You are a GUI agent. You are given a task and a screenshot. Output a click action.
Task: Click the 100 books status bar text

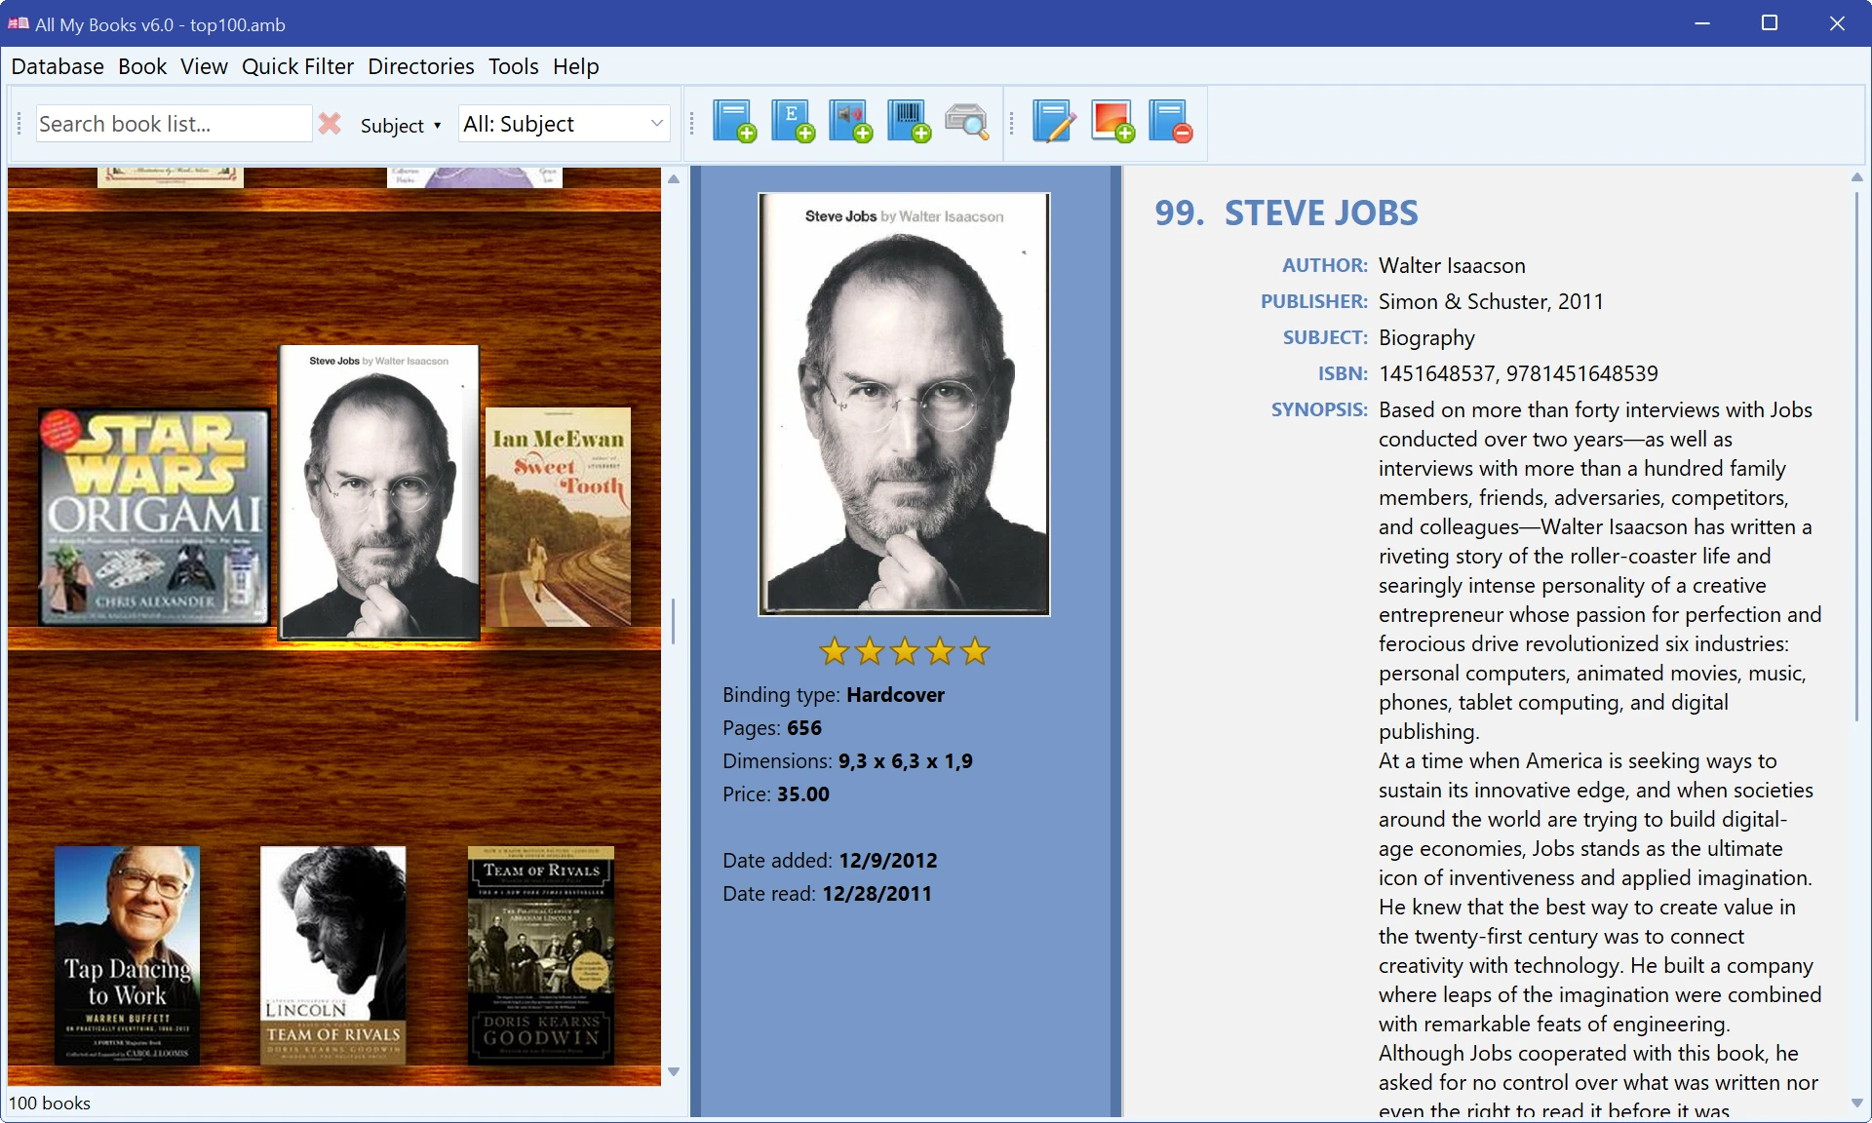click(x=50, y=1103)
